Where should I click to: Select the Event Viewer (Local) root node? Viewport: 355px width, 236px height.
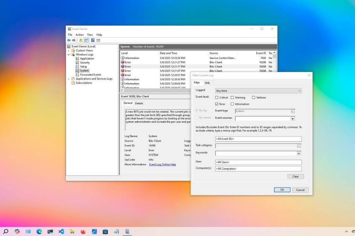point(83,46)
